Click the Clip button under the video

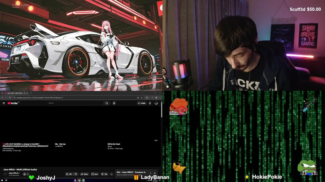click(x=104, y=174)
